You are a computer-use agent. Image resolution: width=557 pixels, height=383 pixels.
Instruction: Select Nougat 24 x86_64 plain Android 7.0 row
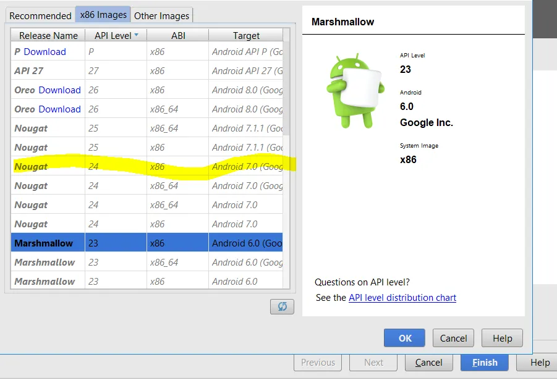pyautogui.click(x=147, y=205)
